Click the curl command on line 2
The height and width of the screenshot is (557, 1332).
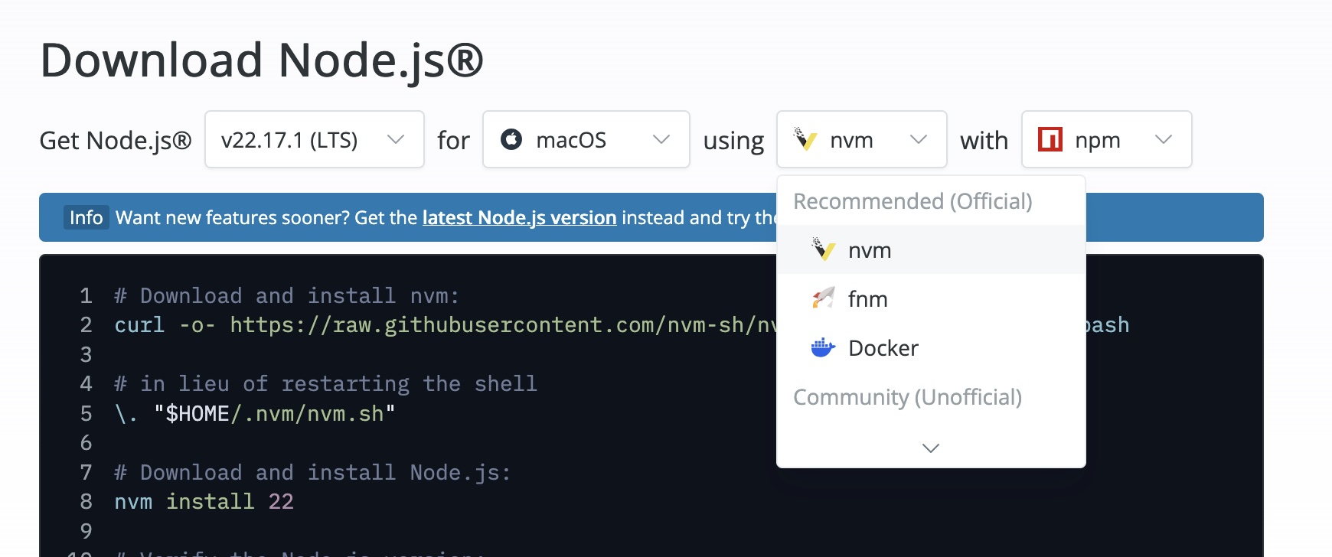point(446,325)
